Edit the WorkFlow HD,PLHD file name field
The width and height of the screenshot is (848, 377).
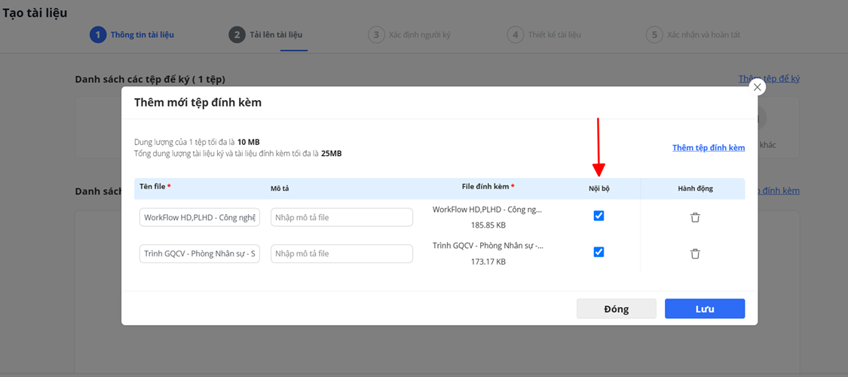point(200,217)
